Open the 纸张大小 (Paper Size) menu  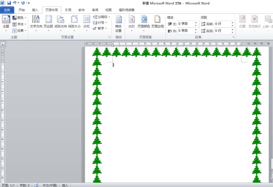(x=74, y=23)
